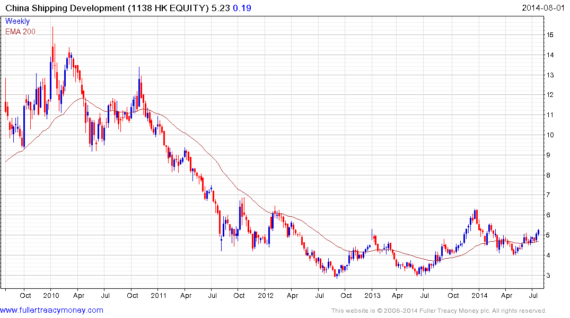
Task: Select the 8 price axis label
Action: pos(549,175)
